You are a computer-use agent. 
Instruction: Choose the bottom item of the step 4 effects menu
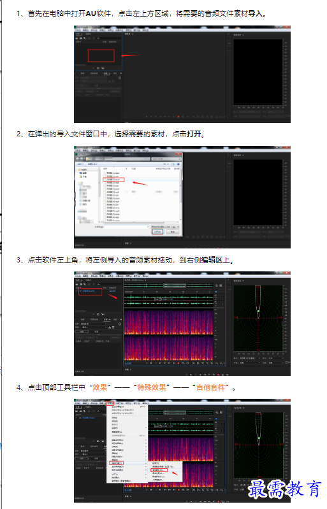click(127, 481)
